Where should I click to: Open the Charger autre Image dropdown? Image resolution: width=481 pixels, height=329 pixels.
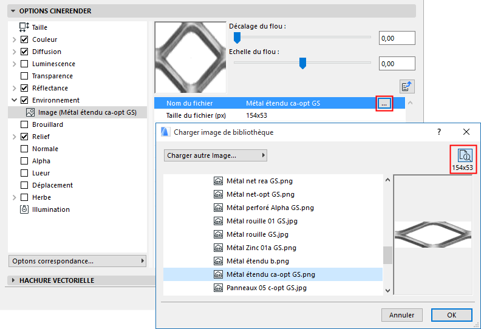(x=216, y=155)
